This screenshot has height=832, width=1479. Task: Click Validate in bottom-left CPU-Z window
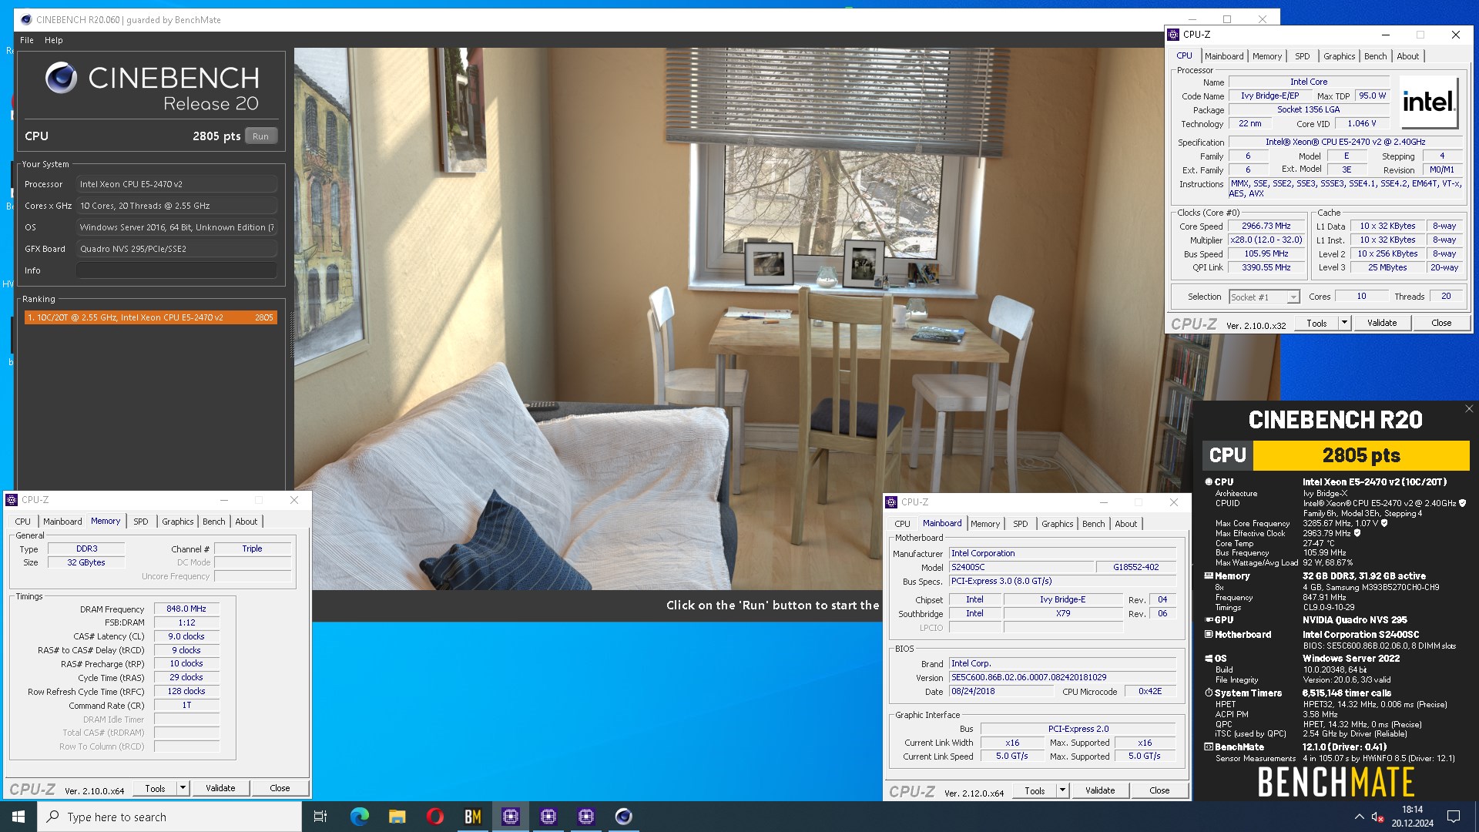[220, 789]
